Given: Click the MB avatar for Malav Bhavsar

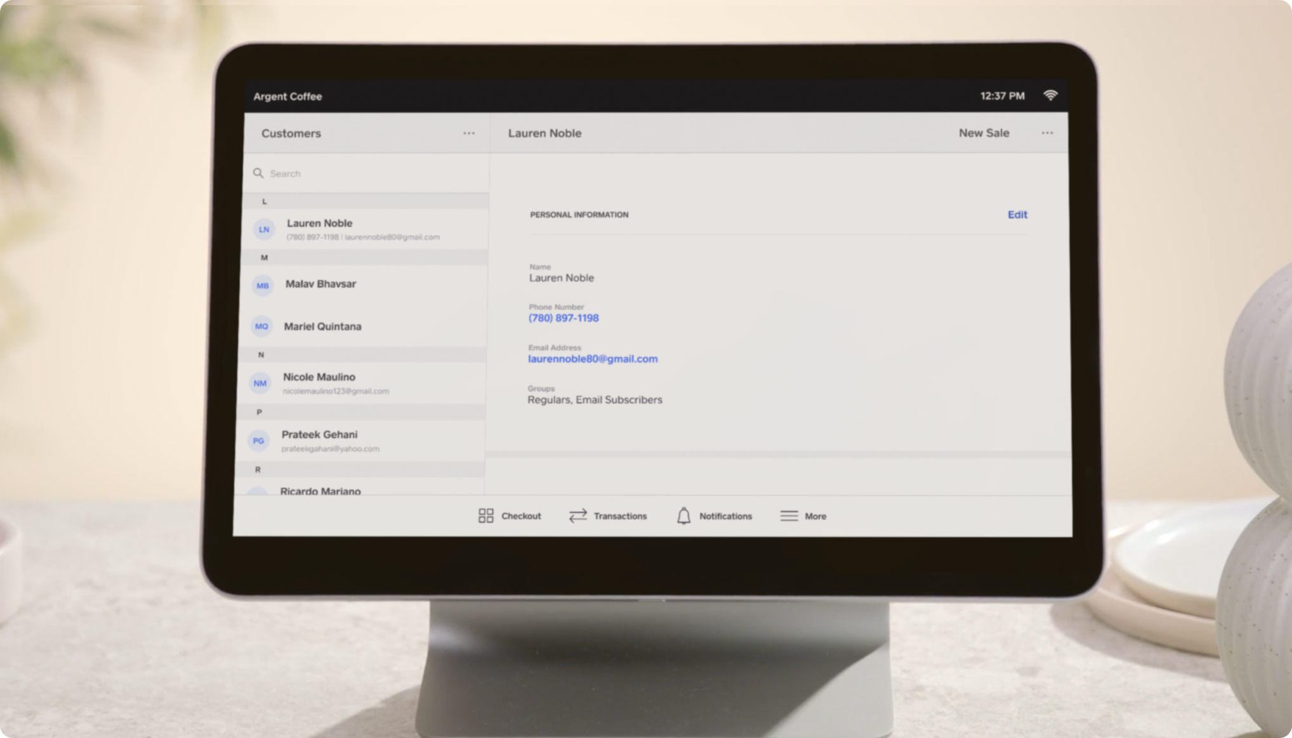Looking at the screenshot, I should pos(262,286).
